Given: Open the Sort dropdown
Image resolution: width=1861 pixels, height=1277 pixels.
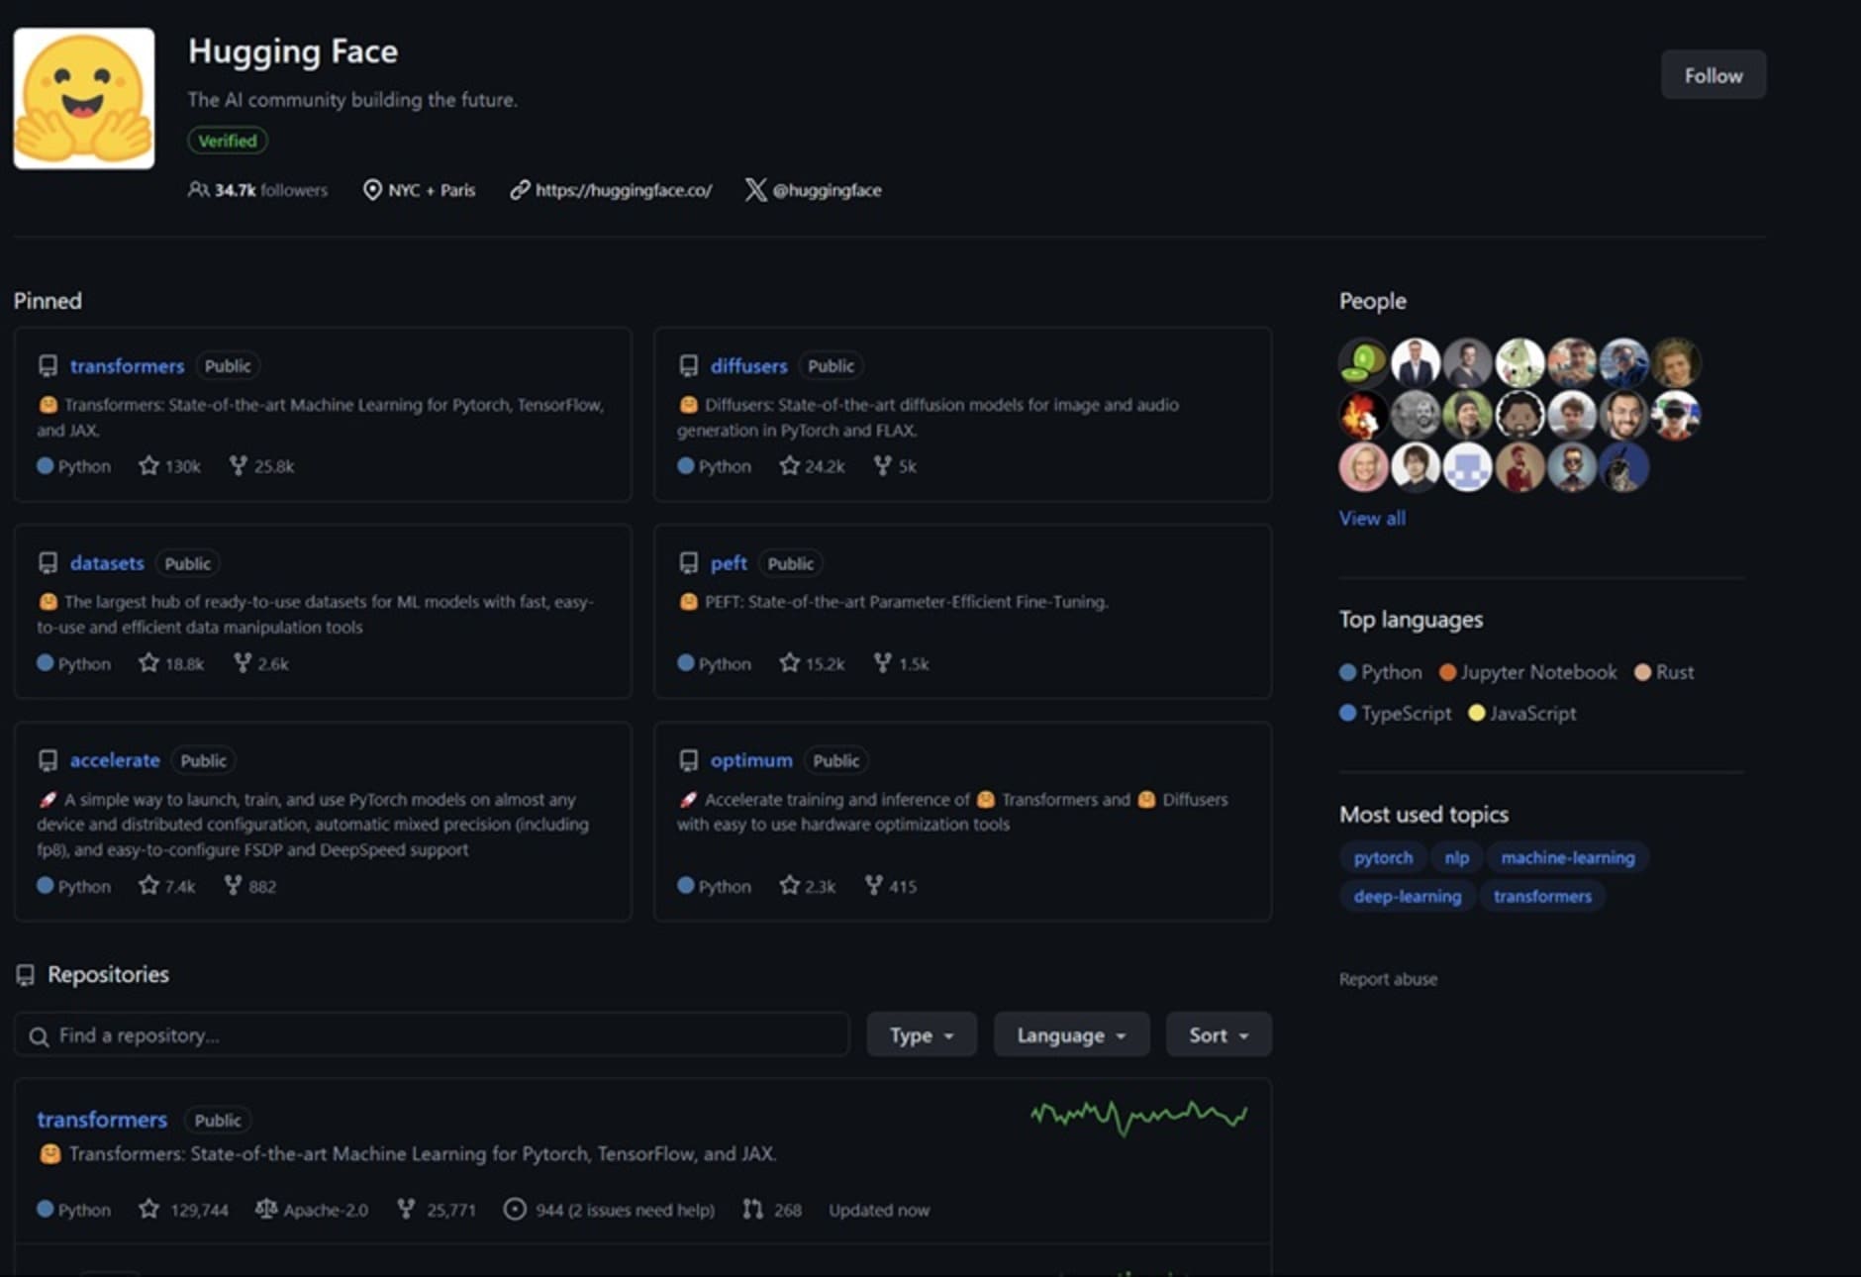Looking at the screenshot, I should click(1218, 1034).
